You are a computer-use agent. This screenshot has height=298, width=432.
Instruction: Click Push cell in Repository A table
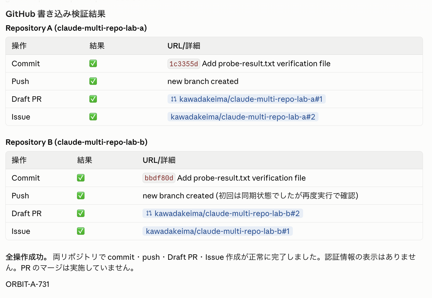point(21,81)
